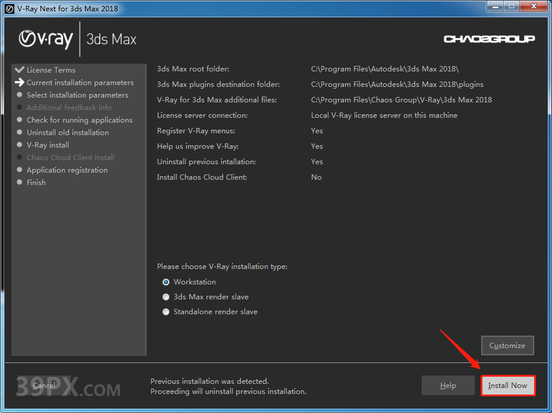Click 'Local V-Ray license server on this machine'

(384, 115)
